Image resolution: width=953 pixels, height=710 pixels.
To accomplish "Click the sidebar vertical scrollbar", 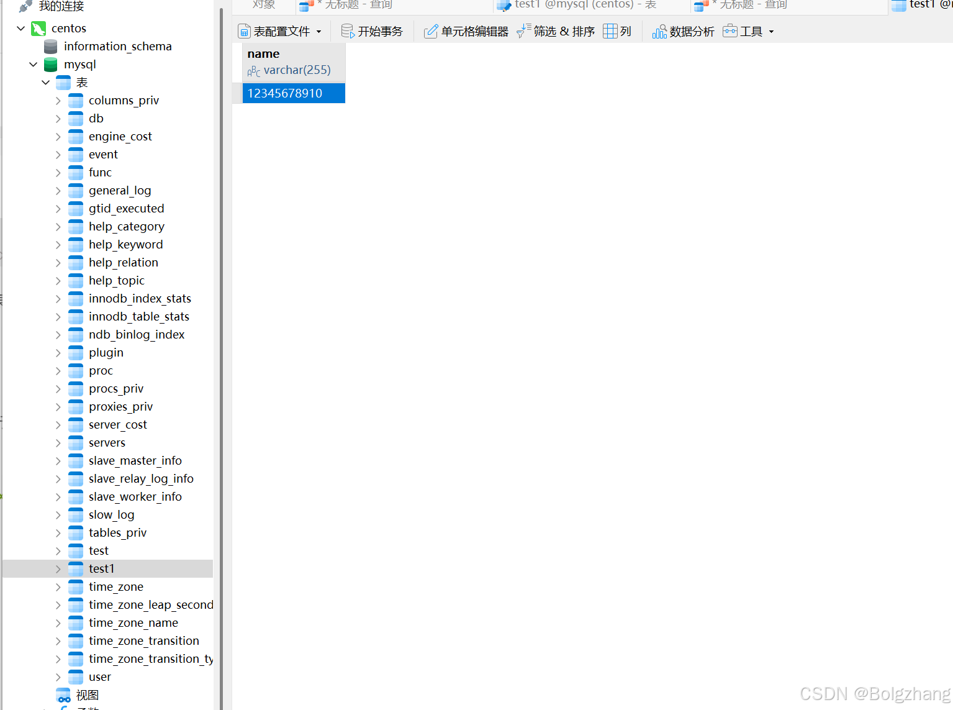I will coord(222,358).
